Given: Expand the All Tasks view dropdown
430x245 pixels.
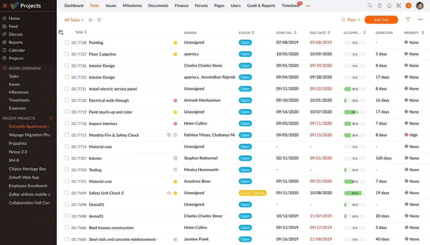Looking at the screenshot, I should [74, 20].
